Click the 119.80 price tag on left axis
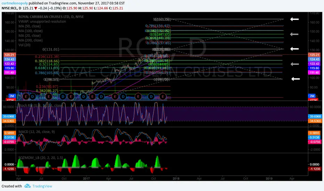The image size is (324, 191). pos(9,68)
